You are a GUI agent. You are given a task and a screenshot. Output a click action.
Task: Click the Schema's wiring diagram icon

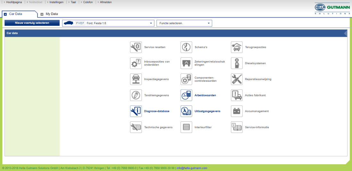click(186, 47)
